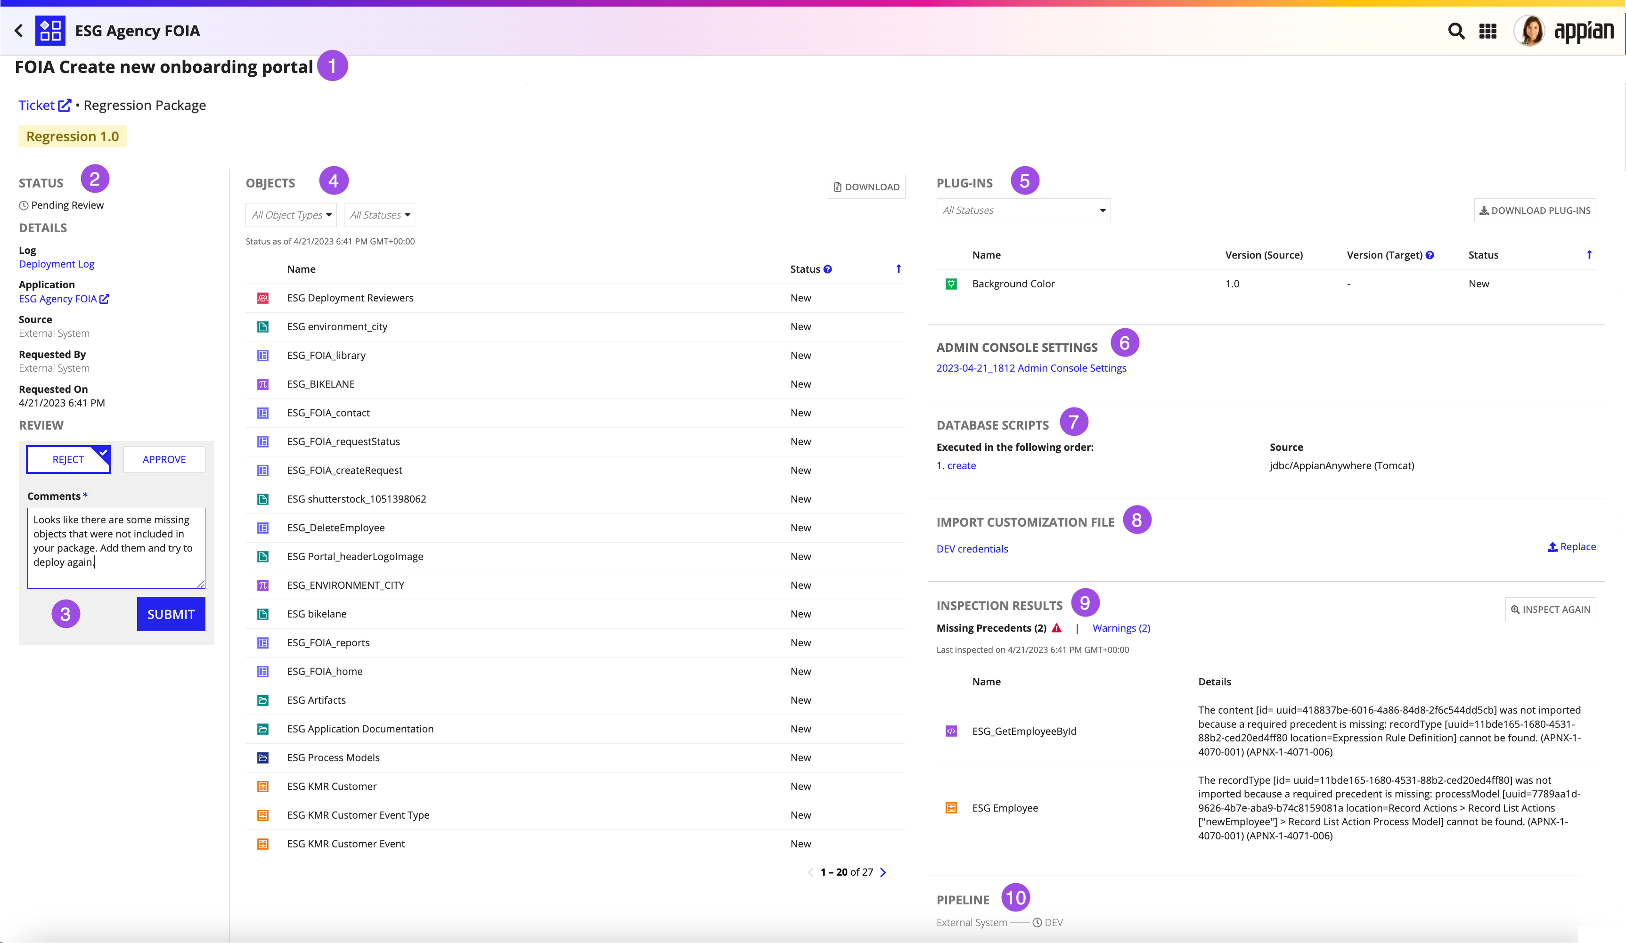Open the ESG Agency FOIA app icon

click(x=50, y=30)
